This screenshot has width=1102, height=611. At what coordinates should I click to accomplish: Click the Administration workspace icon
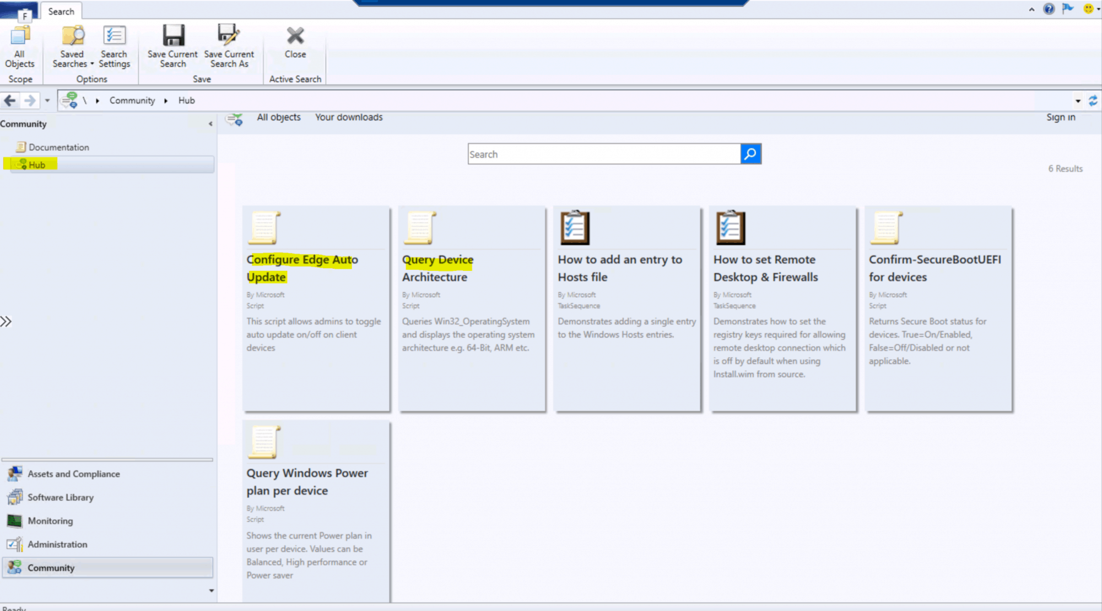click(x=15, y=544)
